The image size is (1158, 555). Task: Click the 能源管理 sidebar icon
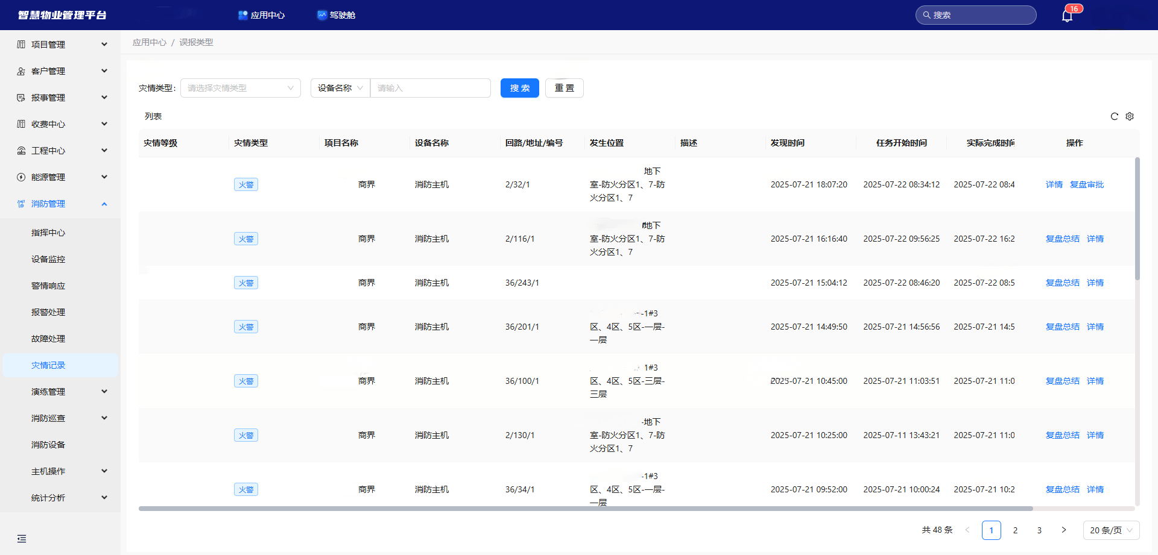click(x=21, y=177)
